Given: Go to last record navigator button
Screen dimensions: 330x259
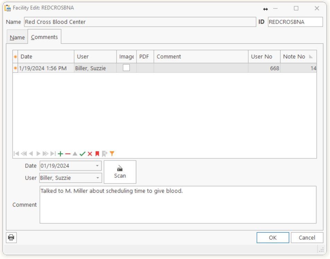Looking at the screenshot, I should click(53, 154).
